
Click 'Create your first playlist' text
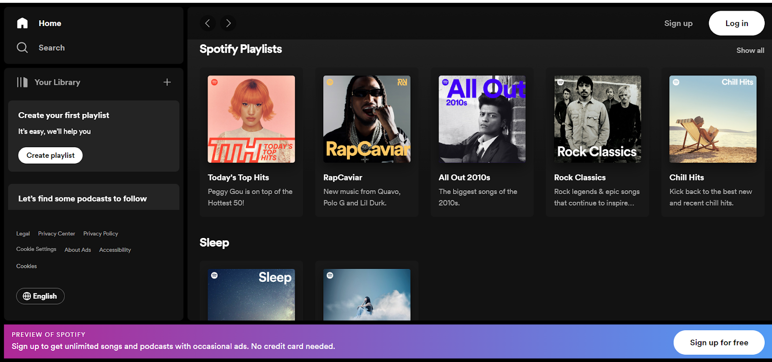click(x=64, y=115)
